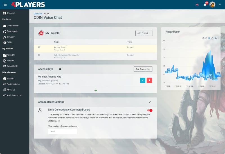Change language via flag icon
This screenshot has width=225, height=154.
(x=197, y=5)
